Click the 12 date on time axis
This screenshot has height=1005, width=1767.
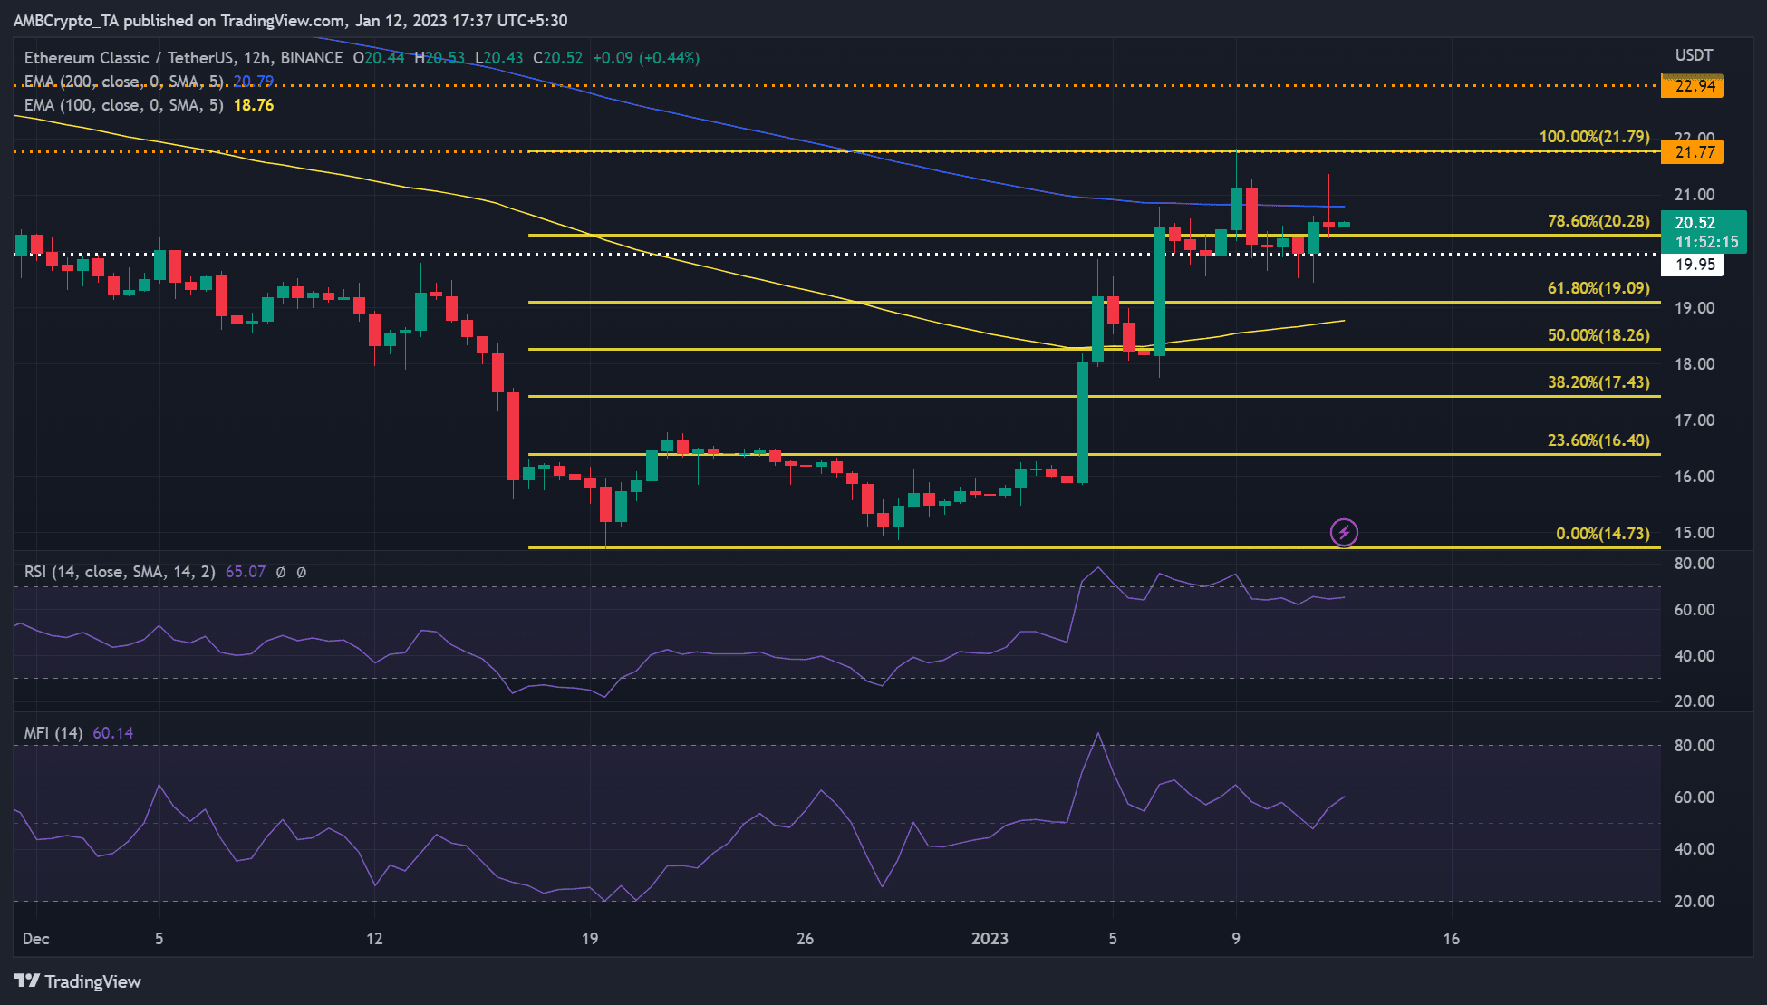click(x=374, y=939)
